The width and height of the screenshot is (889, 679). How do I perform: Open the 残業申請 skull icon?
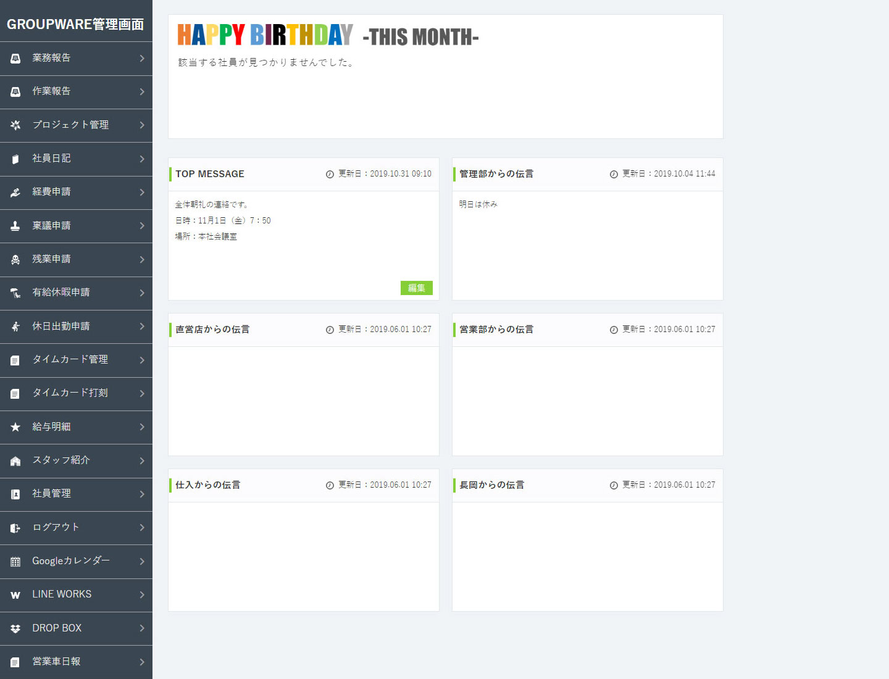(15, 259)
